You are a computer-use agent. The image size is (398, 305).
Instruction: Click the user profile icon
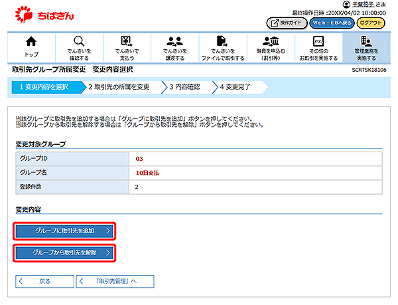346,5
